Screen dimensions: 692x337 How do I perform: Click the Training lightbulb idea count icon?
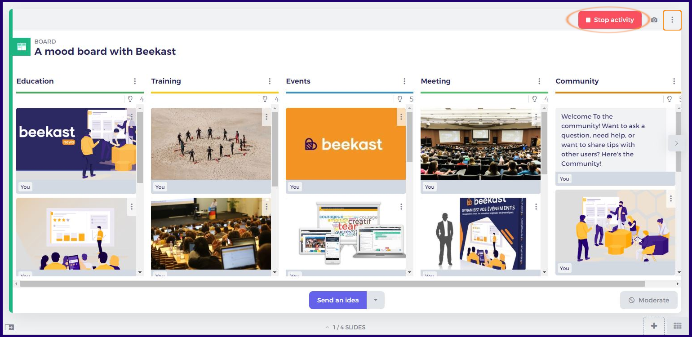click(265, 99)
